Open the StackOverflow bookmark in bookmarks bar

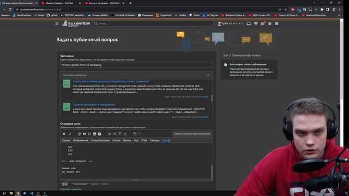click(22, 15)
